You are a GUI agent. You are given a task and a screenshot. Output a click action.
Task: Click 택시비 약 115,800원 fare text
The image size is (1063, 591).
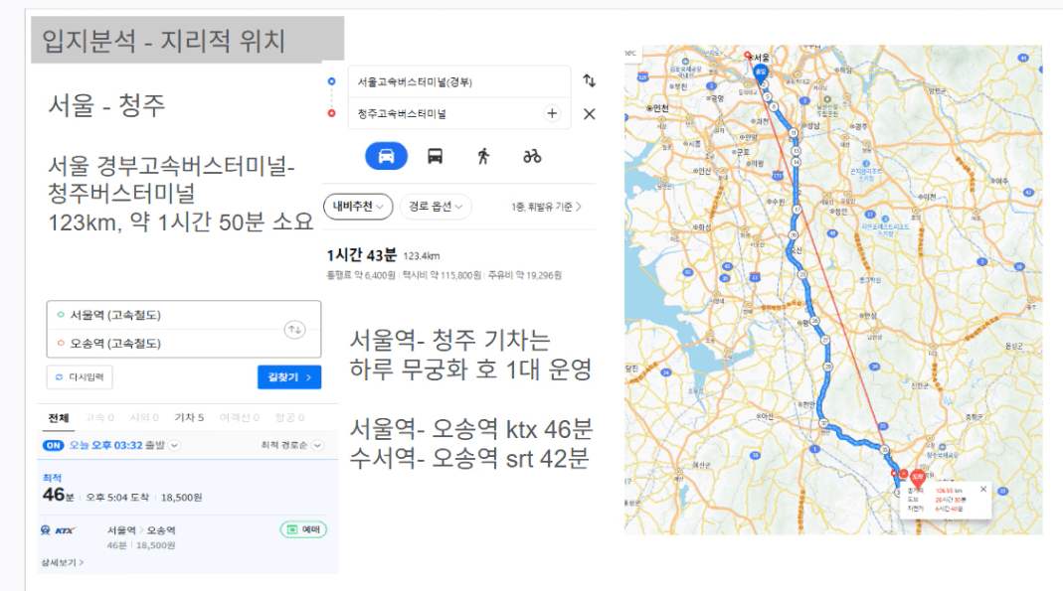(443, 275)
